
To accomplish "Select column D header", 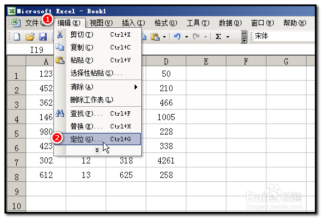I will 166,61.
